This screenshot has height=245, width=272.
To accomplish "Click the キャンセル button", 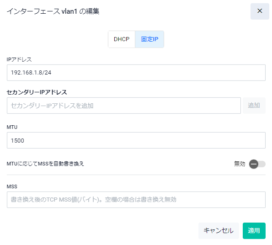I will pyautogui.click(x=219, y=231).
